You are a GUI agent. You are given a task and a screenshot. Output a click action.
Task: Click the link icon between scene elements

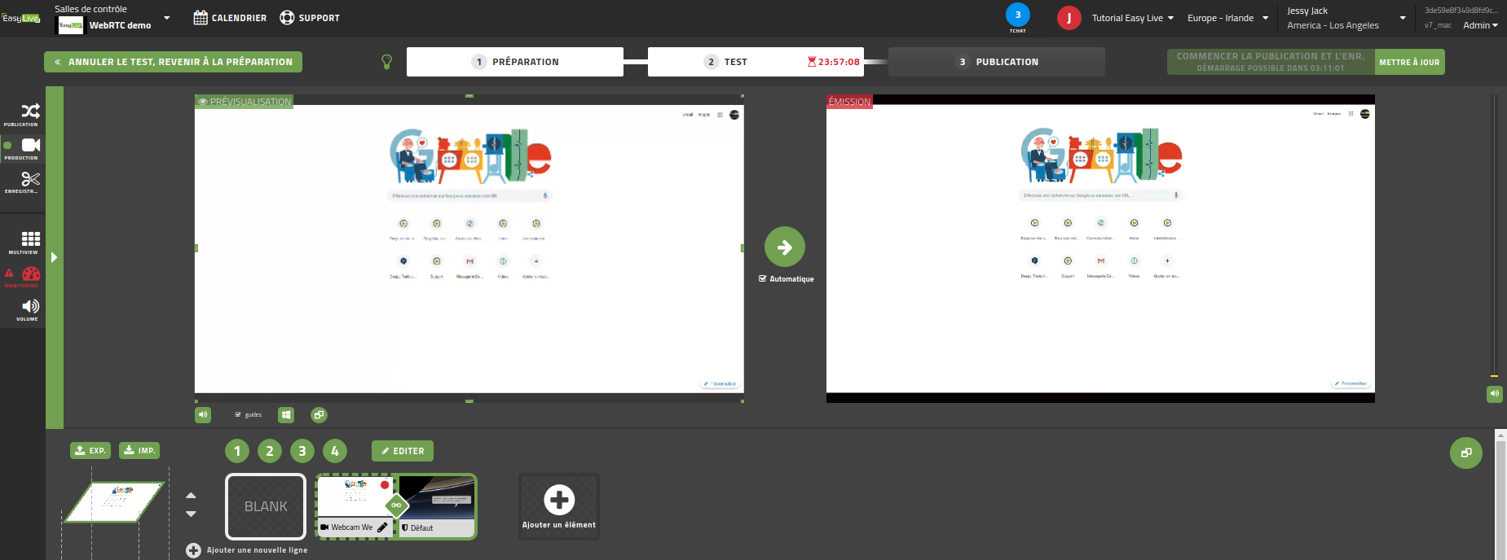pyautogui.click(x=396, y=505)
